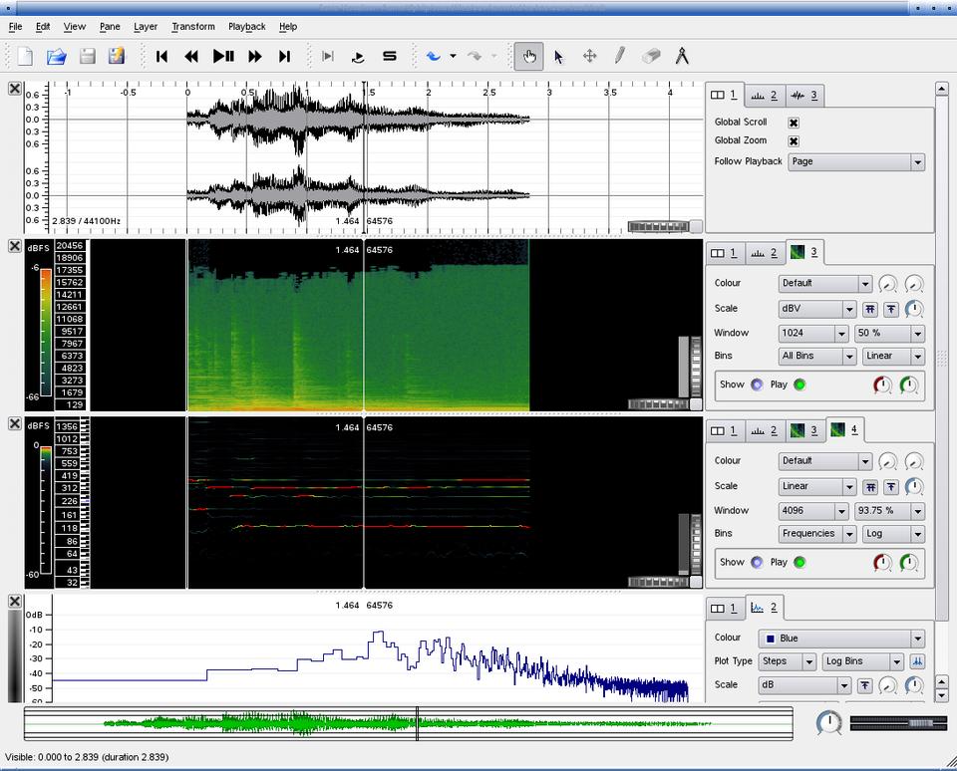
Task: Close the waveform pane with the X button
Action: point(15,89)
